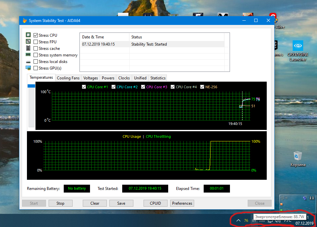Image resolution: width=317 pixels, height=227 pixels.
Task: Enable the Stress FPU checkbox
Action: point(35,42)
